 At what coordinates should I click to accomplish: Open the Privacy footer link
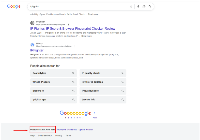(59, 135)
